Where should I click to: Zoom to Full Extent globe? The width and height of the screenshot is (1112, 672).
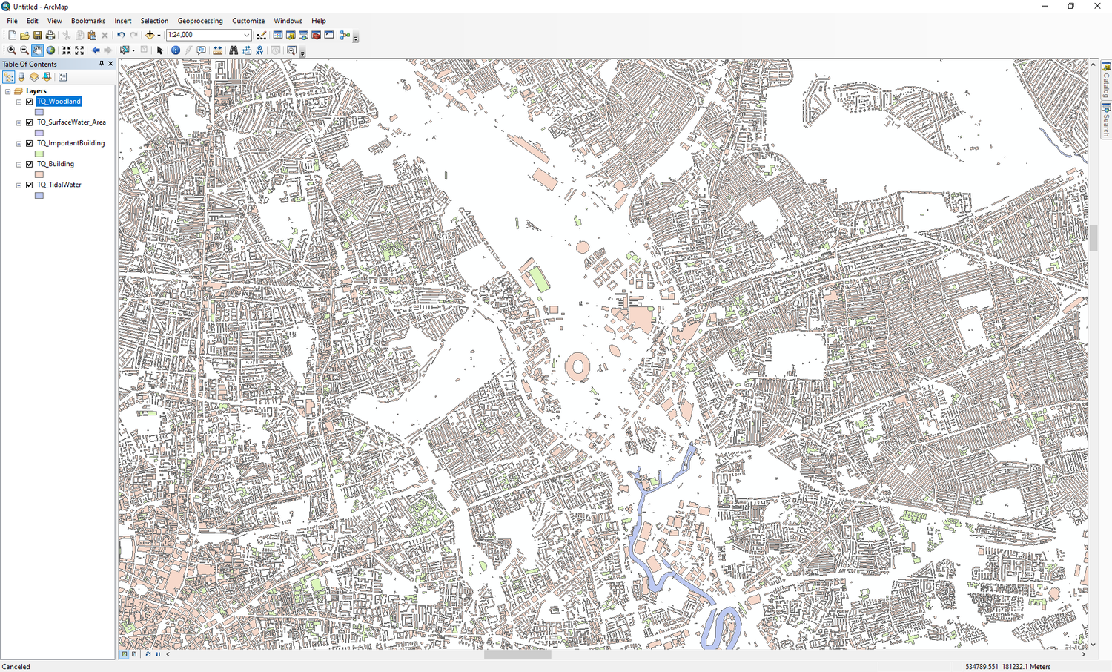[50, 50]
